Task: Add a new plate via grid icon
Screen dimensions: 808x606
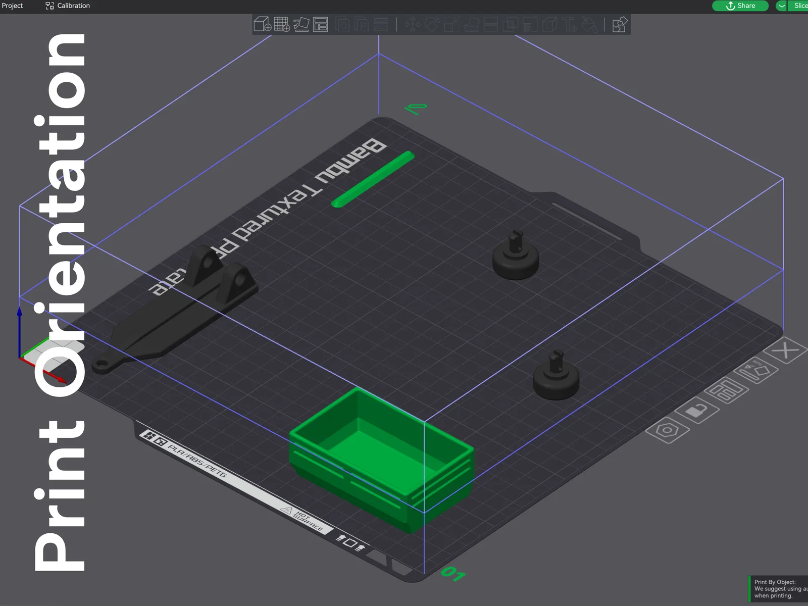Action: coord(282,24)
